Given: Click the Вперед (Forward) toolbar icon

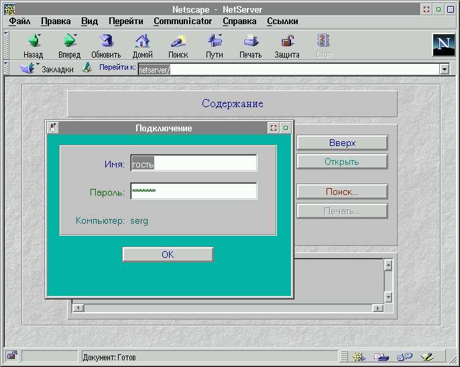Looking at the screenshot, I should point(69,44).
